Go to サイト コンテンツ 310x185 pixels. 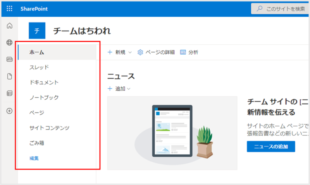pyautogui.click(x=49, y=128)
